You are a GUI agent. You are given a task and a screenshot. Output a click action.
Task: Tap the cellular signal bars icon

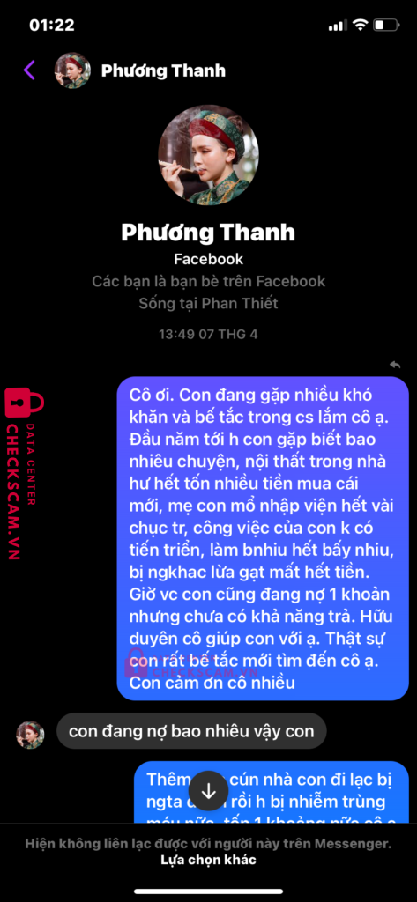(338, 26)
